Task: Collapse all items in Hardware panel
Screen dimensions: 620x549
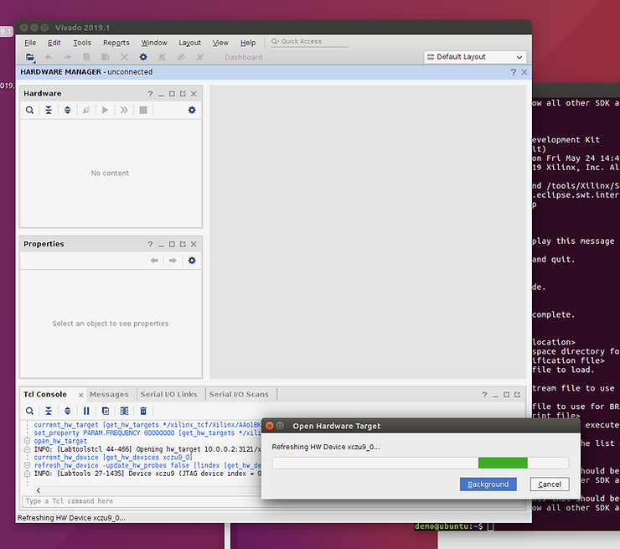Action: pos(49,110)
